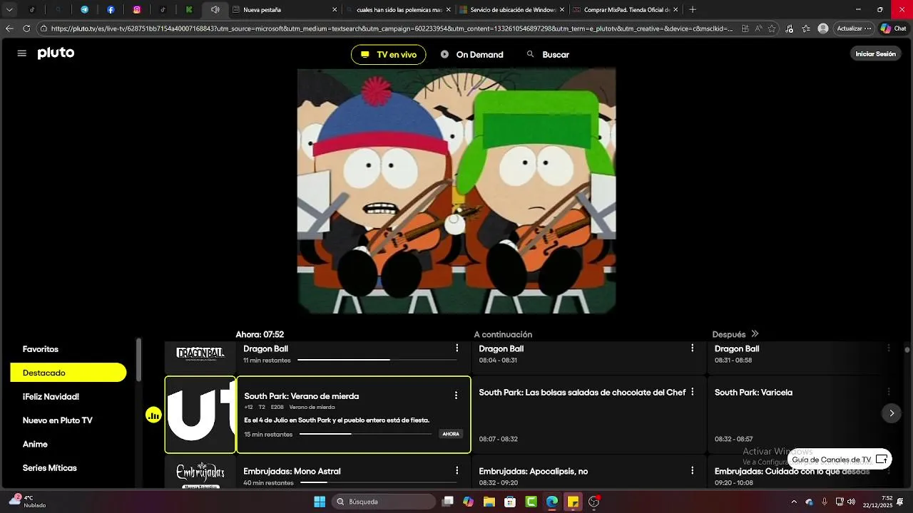
Task: Click the browser reload button
Action: point(26,28)
